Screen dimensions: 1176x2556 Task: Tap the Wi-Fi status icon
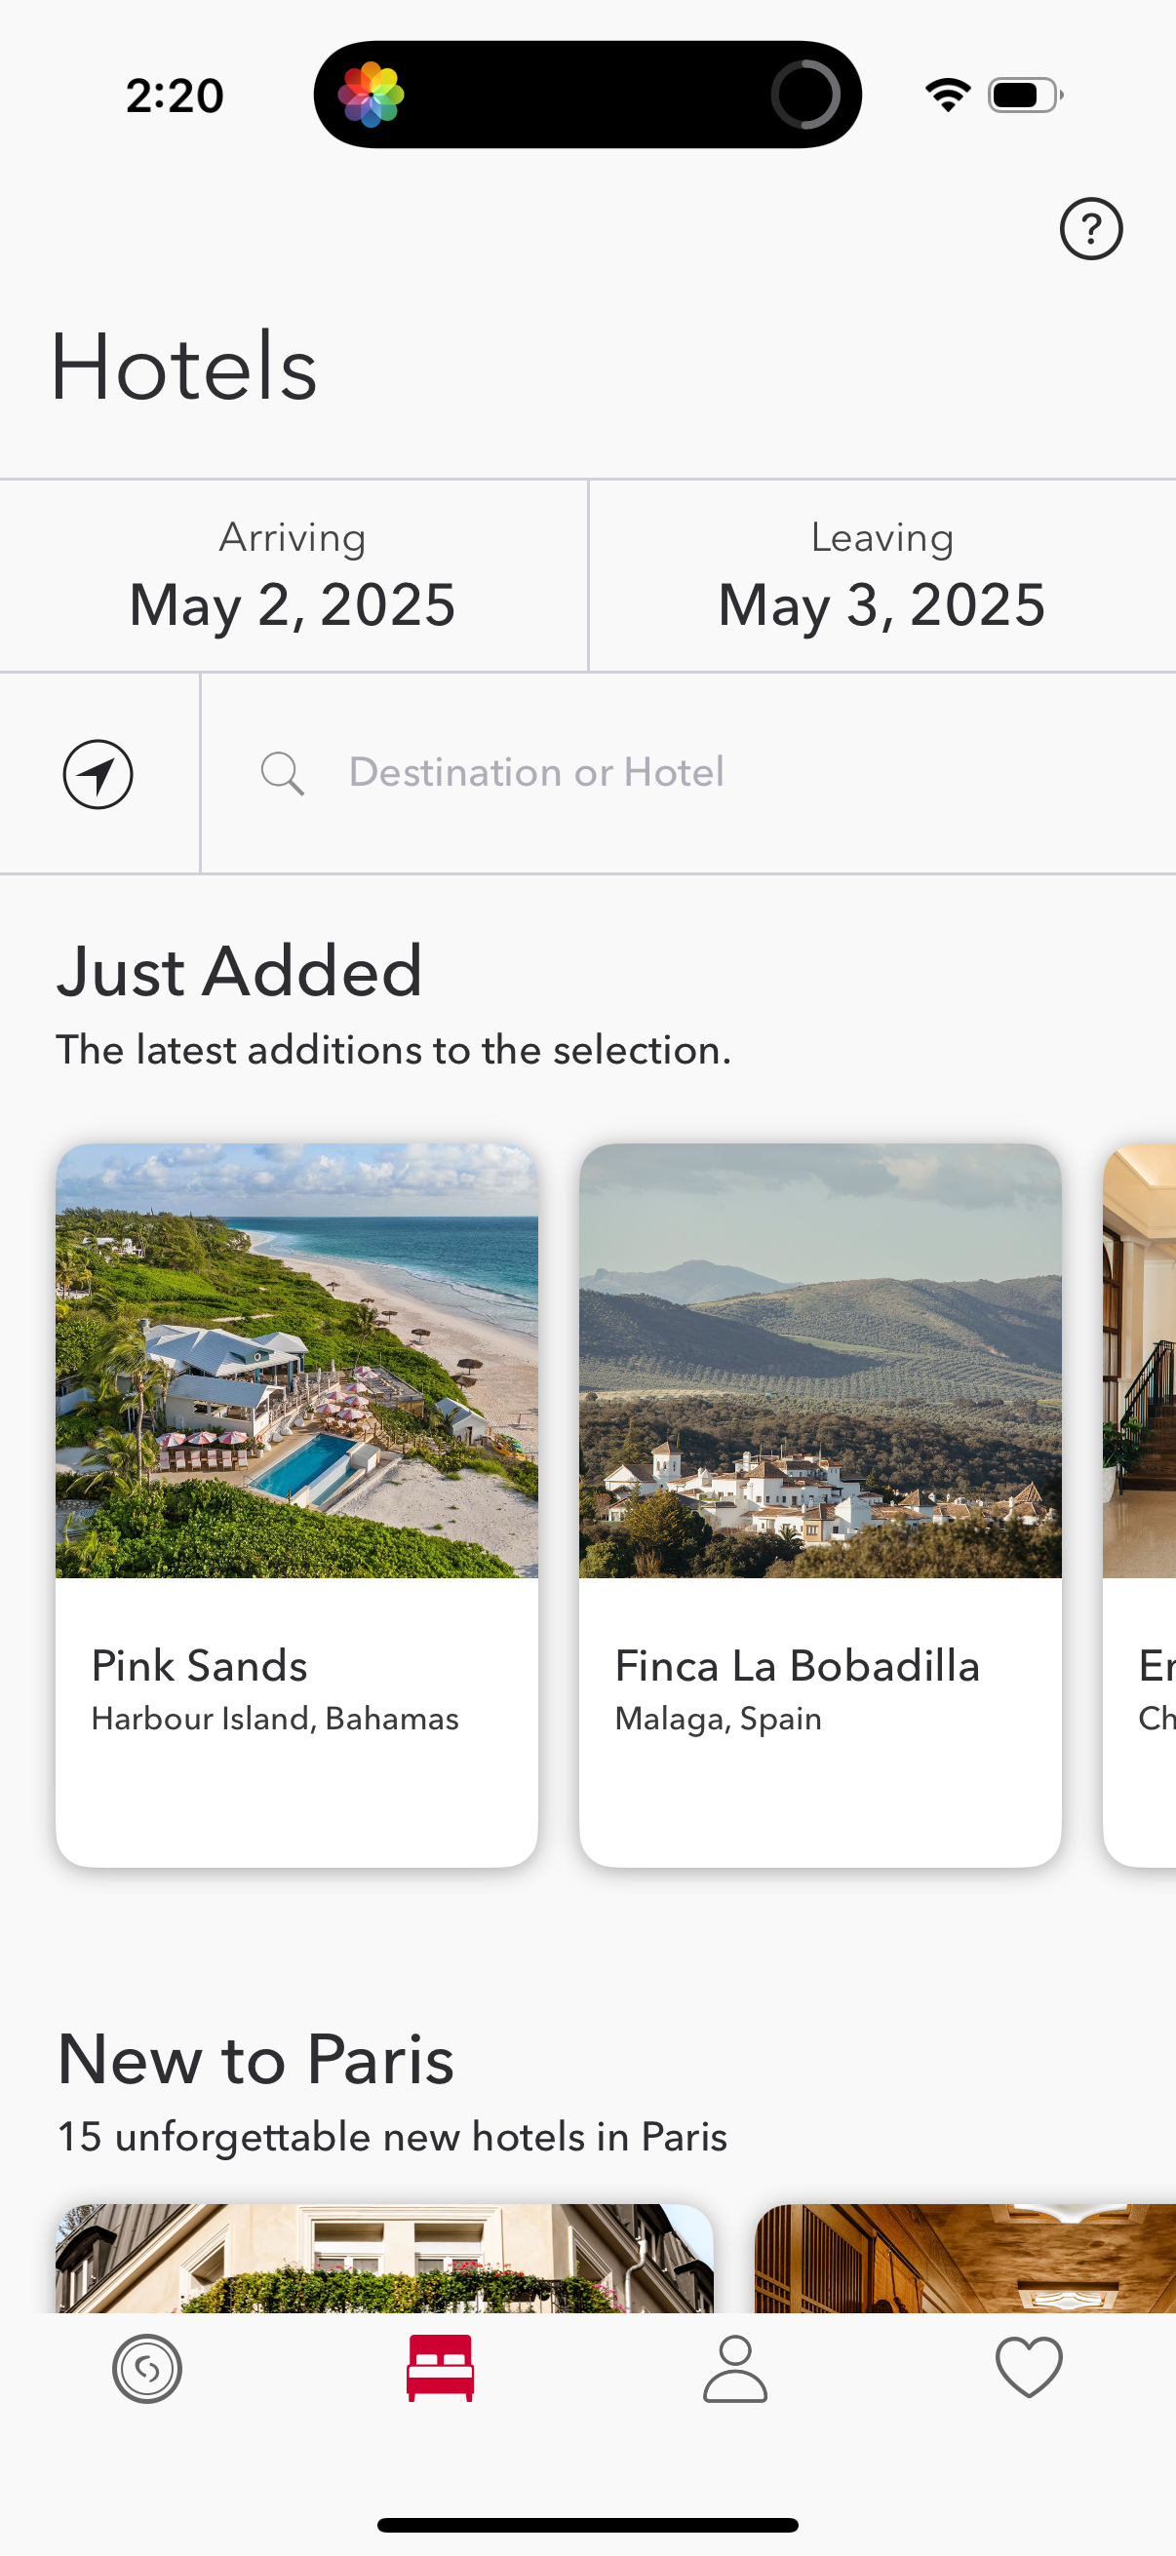[948, 96]
